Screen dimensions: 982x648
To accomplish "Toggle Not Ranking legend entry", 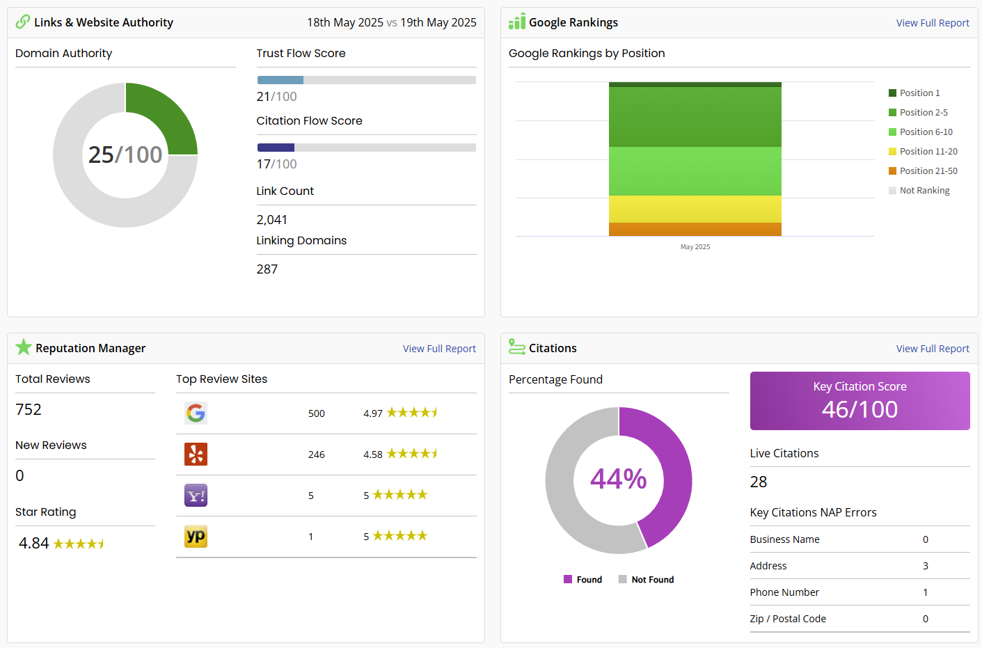I will tap(924, 191).
